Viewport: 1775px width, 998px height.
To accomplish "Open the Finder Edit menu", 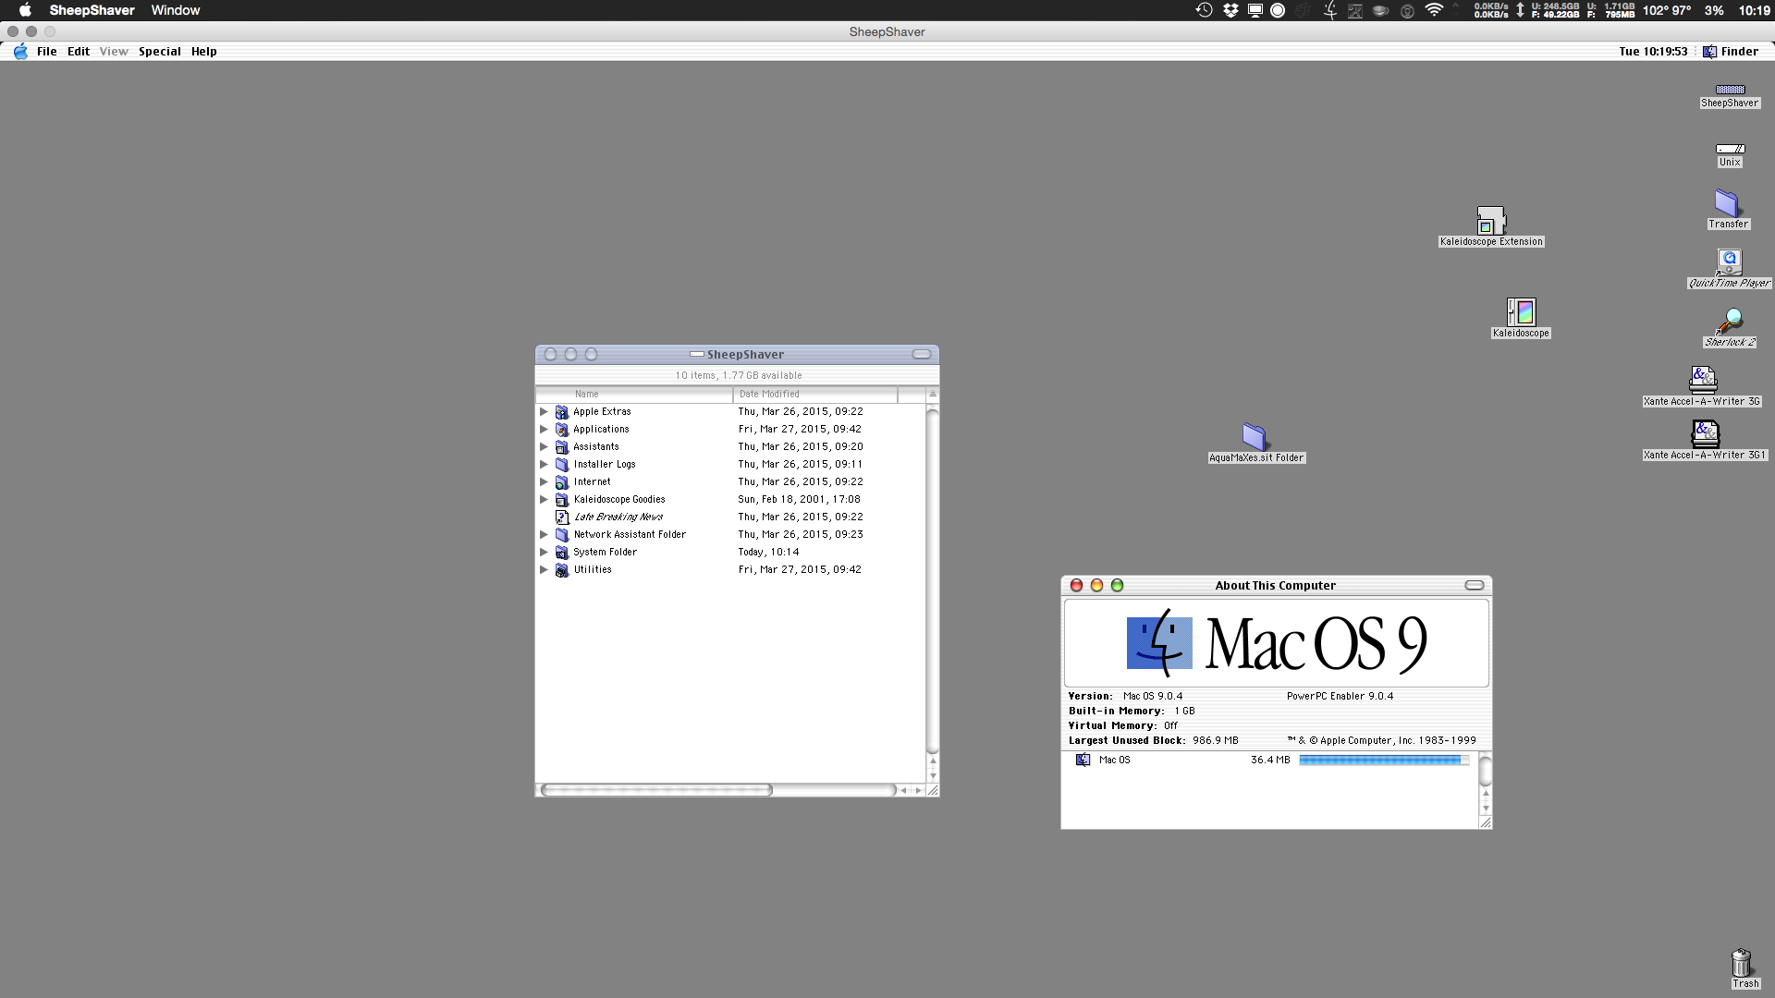I will pos(79,52).
